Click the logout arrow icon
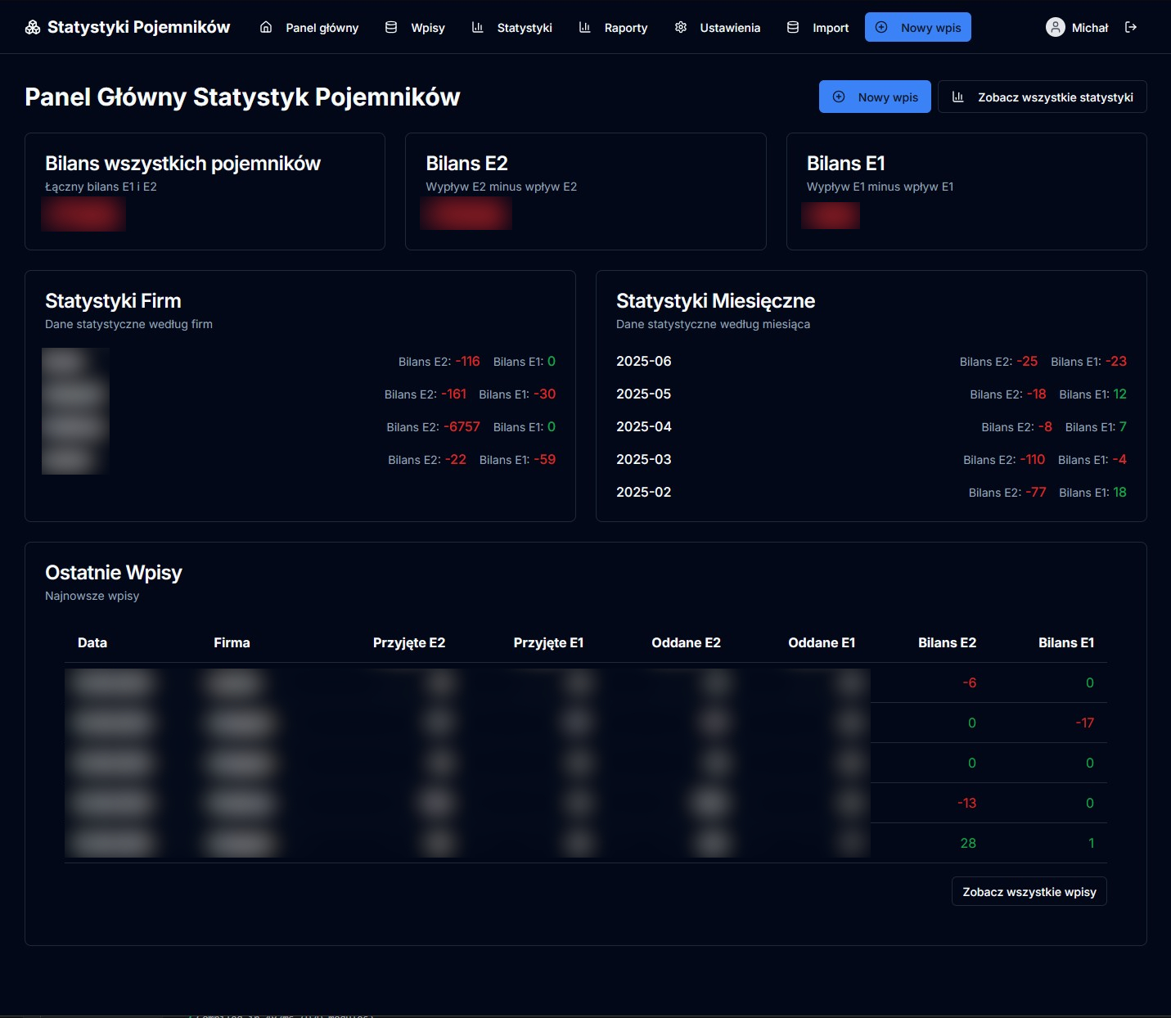This screenshot has width=1171, height=1018. pos(1132,27)
